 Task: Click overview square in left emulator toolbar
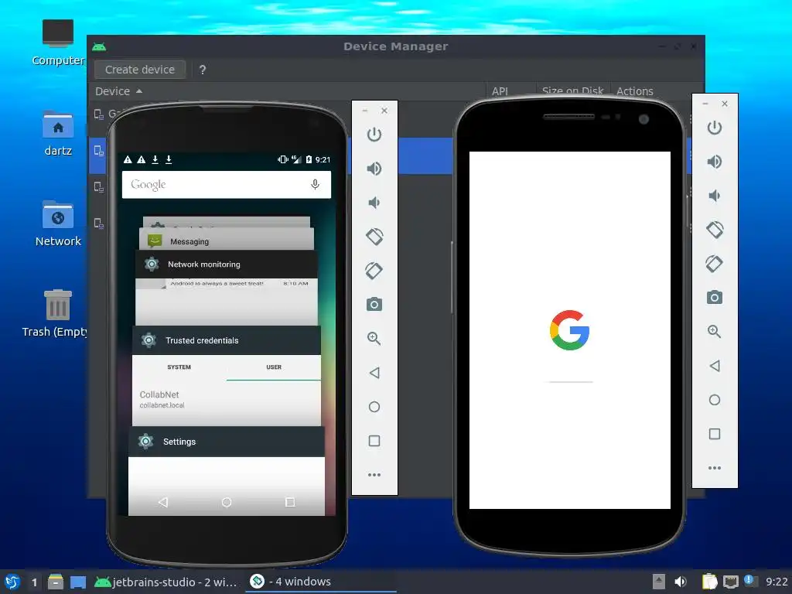click(x=374, y=441)
